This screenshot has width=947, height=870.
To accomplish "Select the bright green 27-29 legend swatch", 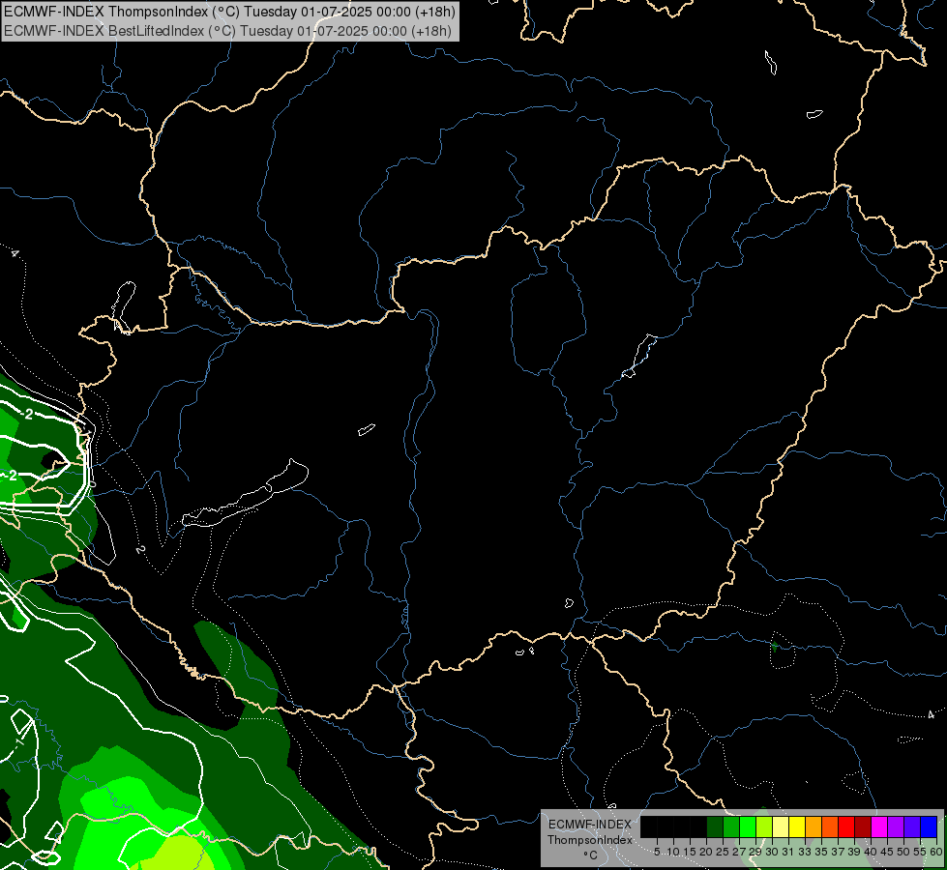I will click(x=748, y=826).
